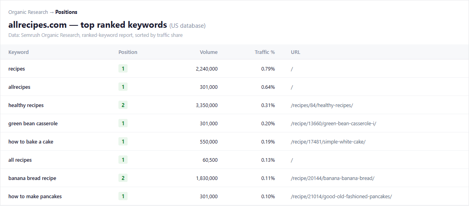Sort by Traffic % column header

[265, 52]
